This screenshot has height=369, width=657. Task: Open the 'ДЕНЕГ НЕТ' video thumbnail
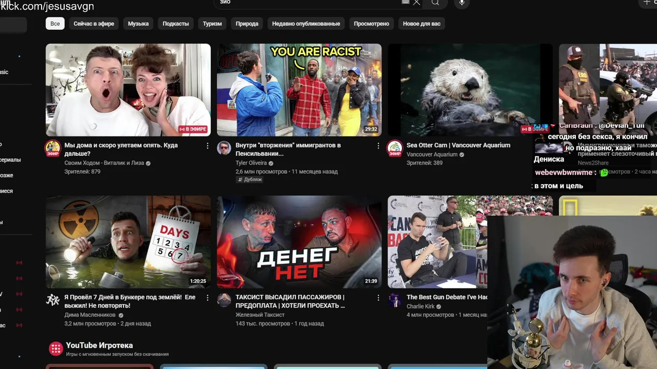[299, 242]
